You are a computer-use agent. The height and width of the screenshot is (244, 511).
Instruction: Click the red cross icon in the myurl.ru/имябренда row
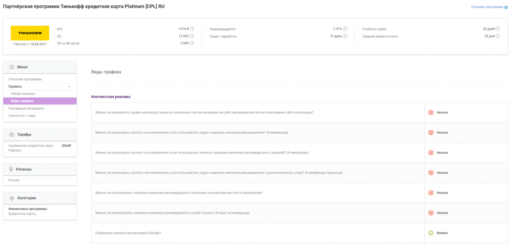pos(431,213)
